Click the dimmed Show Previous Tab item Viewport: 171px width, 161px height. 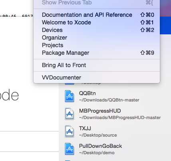pos(97,3)
